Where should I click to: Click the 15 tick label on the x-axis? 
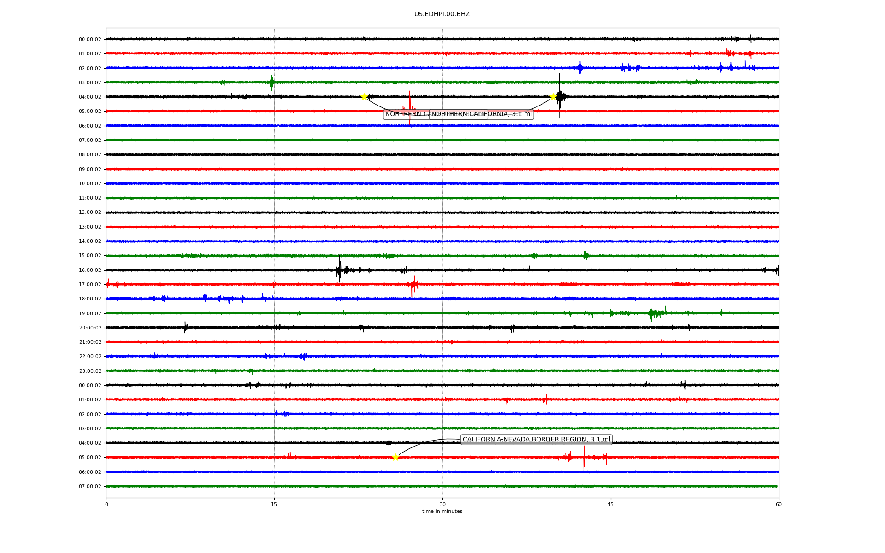(274, 504)
